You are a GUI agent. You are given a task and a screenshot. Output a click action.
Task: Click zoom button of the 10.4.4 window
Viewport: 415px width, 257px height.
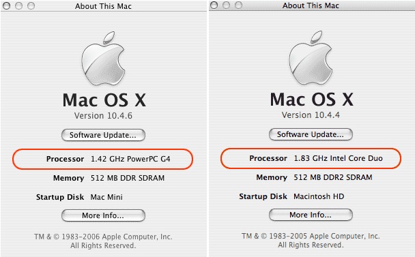point(238,5)
